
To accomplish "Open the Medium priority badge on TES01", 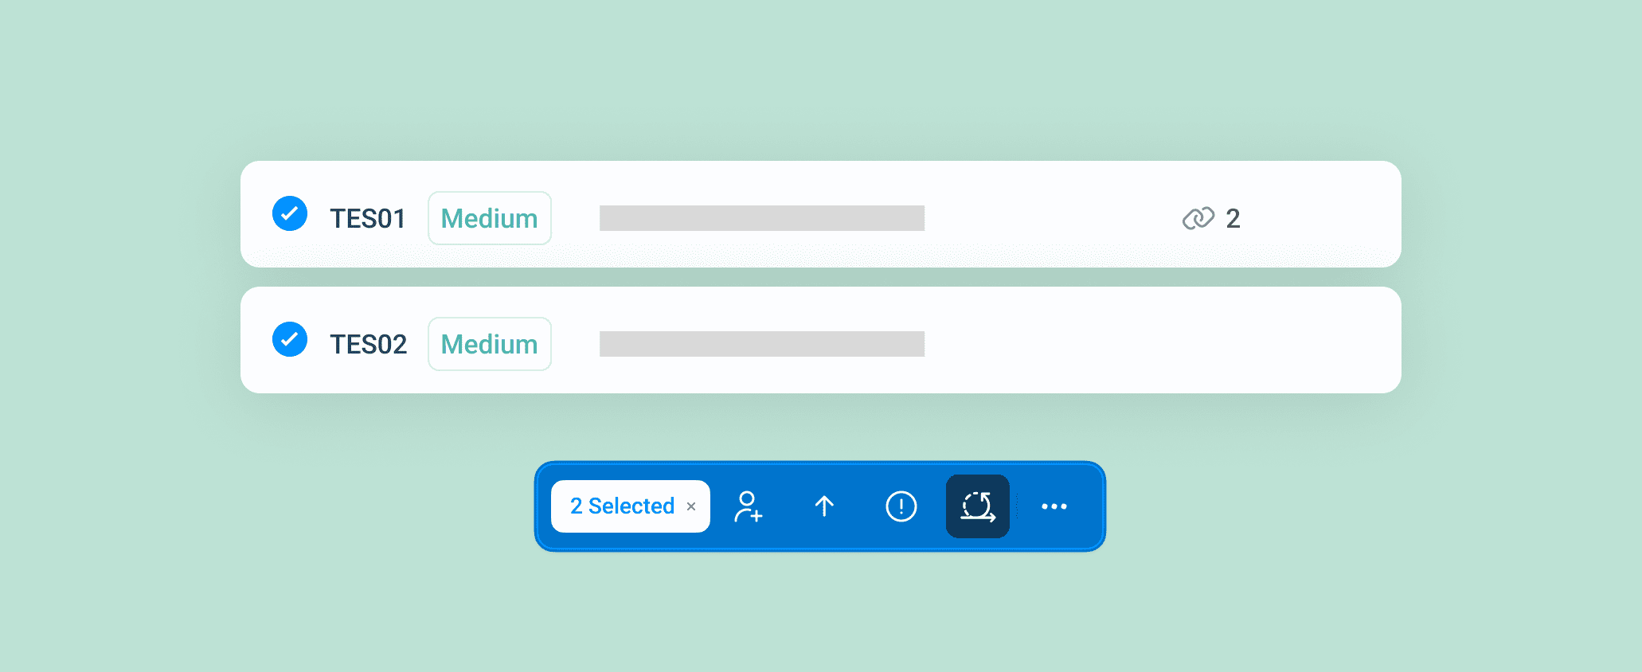I will [489, 218].
